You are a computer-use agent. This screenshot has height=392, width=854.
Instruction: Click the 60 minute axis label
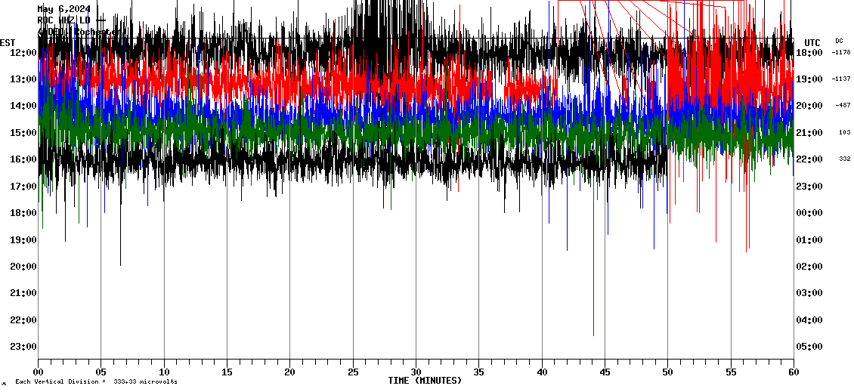pyautogui.click(x=794, y=372)
